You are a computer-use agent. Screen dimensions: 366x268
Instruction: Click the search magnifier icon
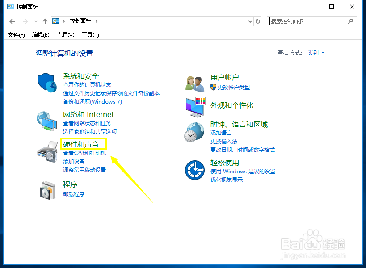(350, 21)
